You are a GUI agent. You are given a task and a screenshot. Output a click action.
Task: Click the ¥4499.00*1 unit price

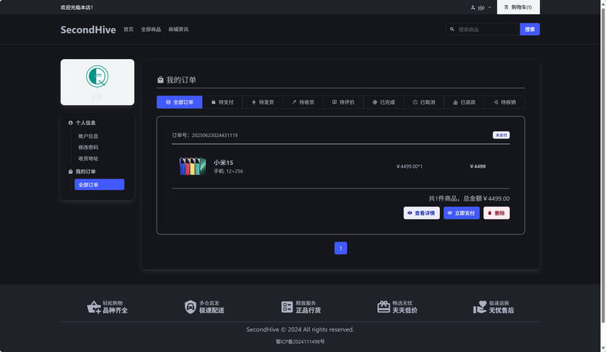pyautogui.click(x=409, y=167)
